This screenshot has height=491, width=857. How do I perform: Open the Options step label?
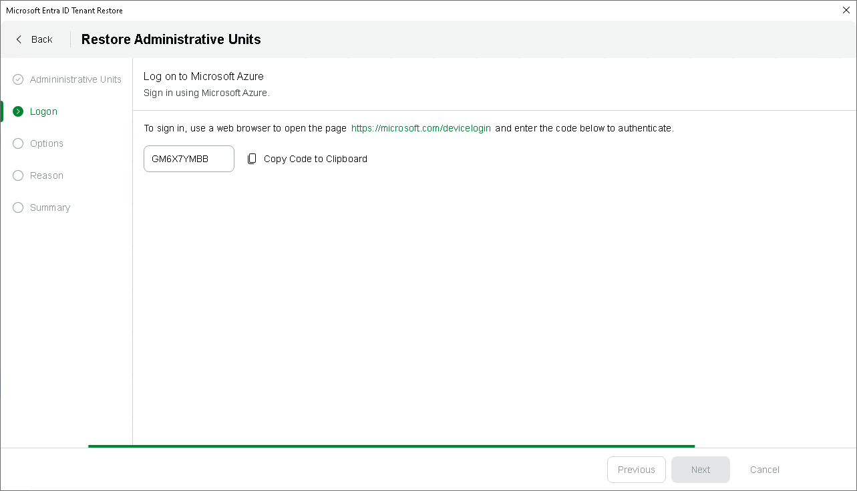[47, 143]
